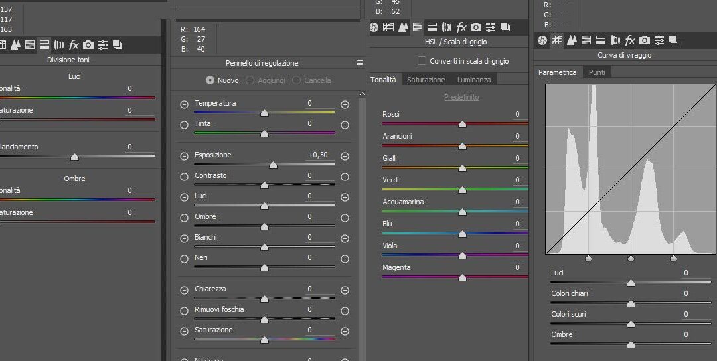717x361 pixels.
Task: Open the Basic aperture icon in HSL panel
Action: coord(374,27)
